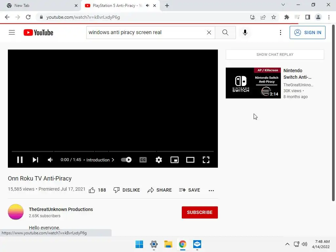Open TheGreatUnknown Productions channel avatar

point(16,212)
